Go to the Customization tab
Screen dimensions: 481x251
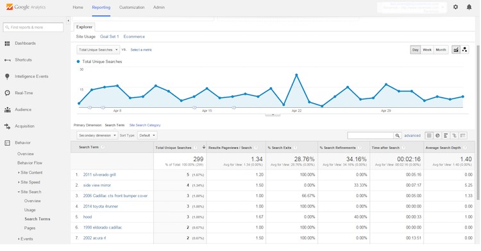point(132,7)
